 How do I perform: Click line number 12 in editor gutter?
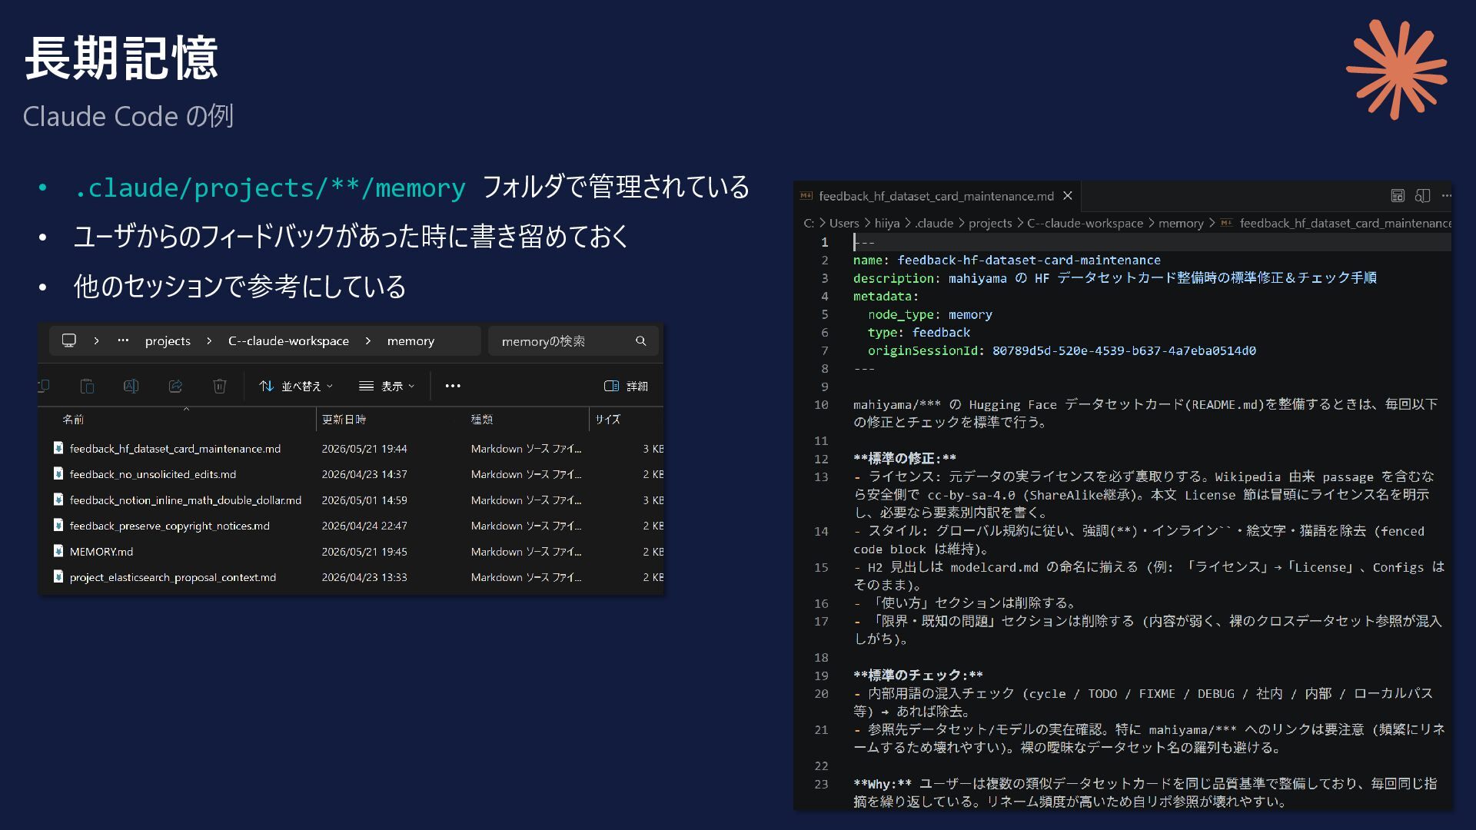point(821,459)
